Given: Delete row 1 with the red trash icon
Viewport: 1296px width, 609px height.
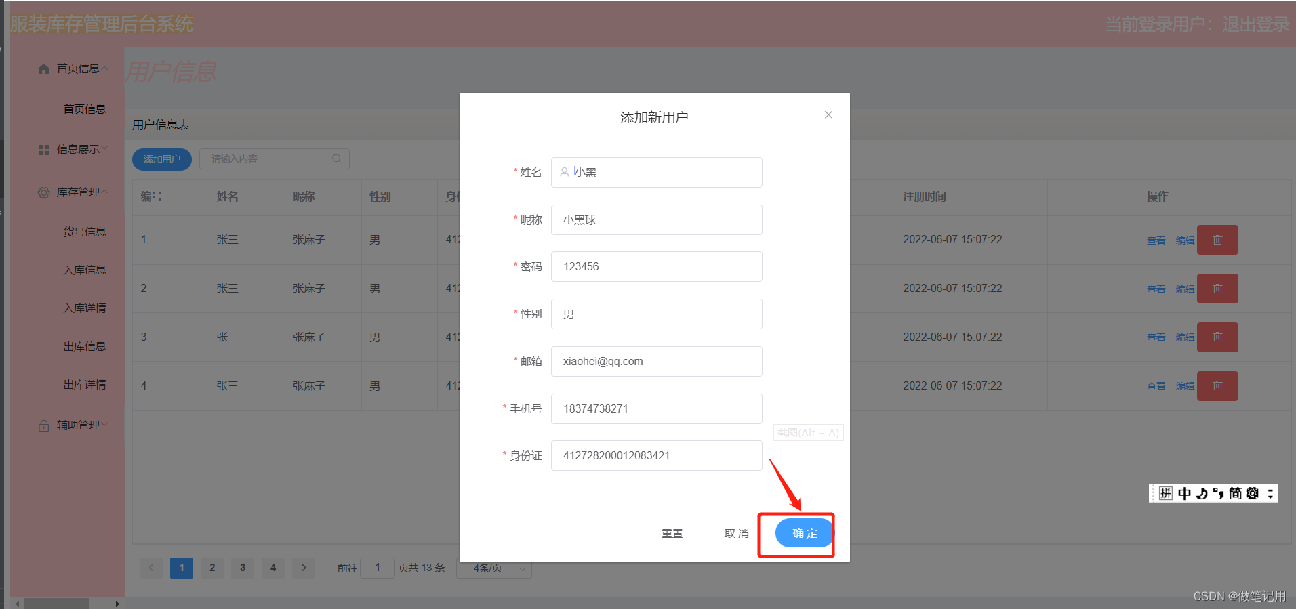Looking at the screenshot, I should 1217,240.
